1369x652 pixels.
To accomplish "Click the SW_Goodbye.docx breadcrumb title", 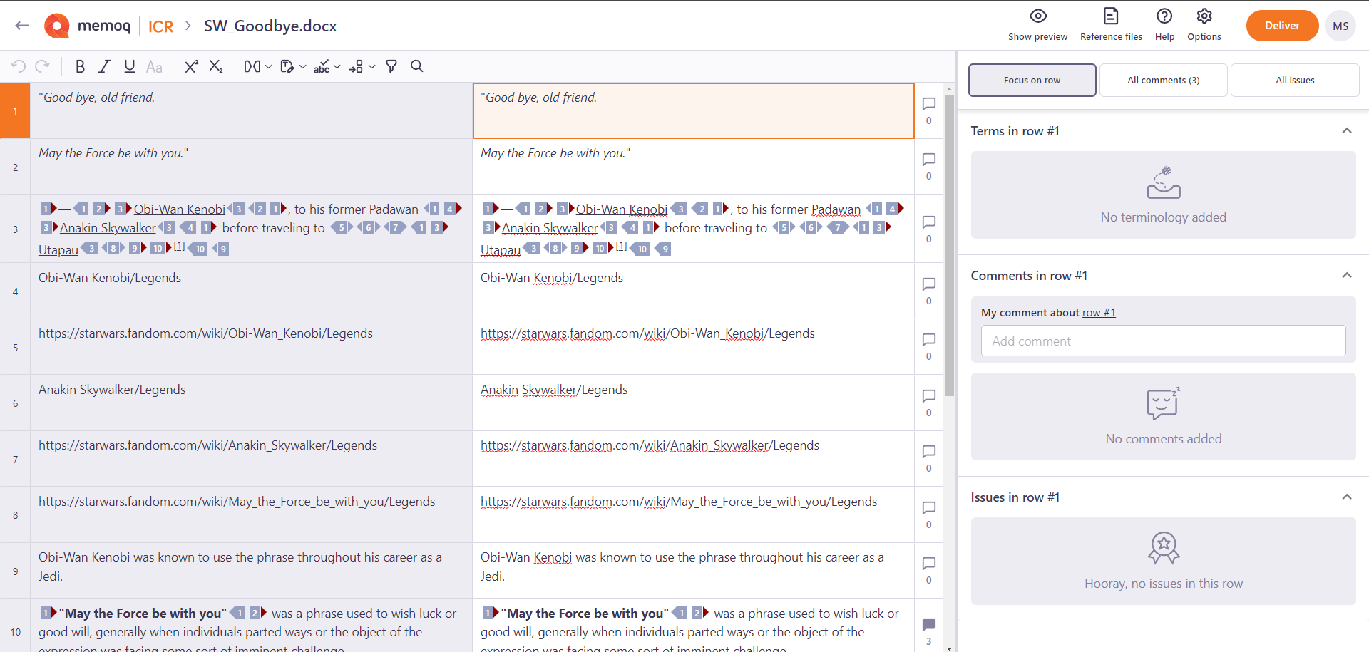I will 270,26.
